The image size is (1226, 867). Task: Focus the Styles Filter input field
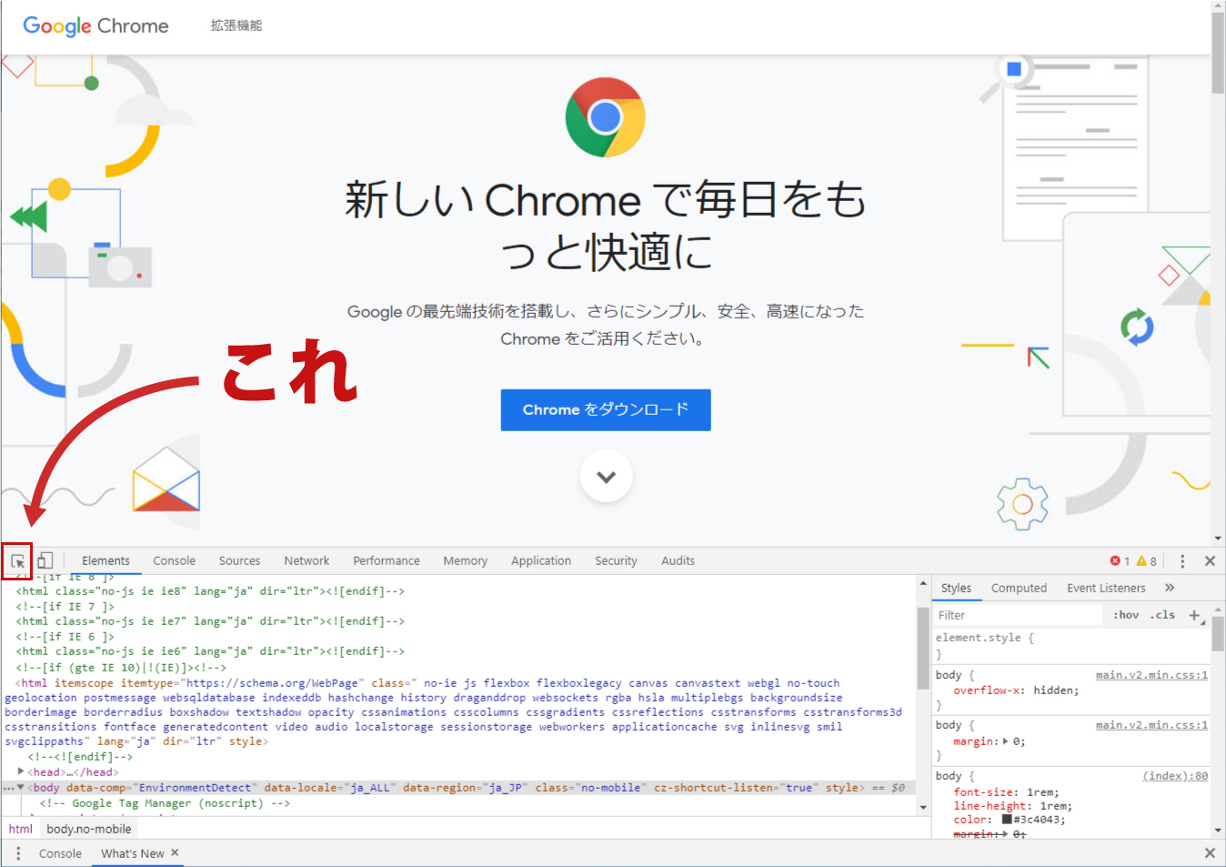click(x=1019, y=616)
